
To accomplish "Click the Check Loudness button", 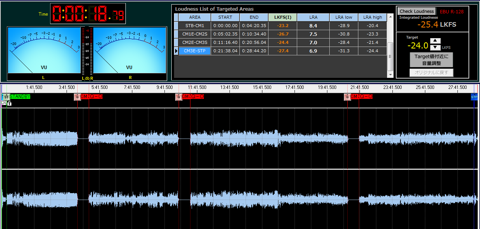I will [x=417, y=11].
